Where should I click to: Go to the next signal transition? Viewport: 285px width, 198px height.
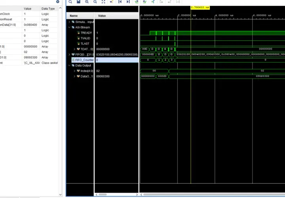[145, 2]
